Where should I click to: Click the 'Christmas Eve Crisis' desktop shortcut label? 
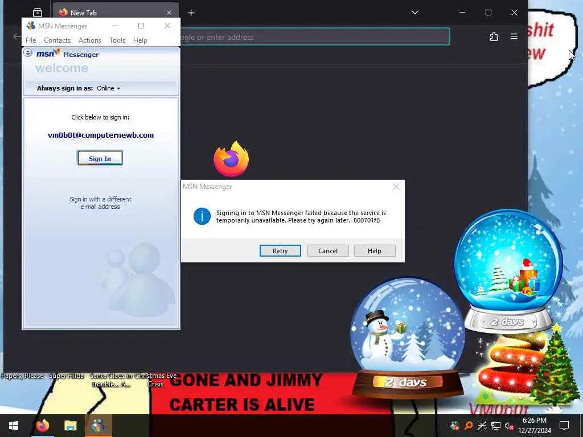[155, 380]
